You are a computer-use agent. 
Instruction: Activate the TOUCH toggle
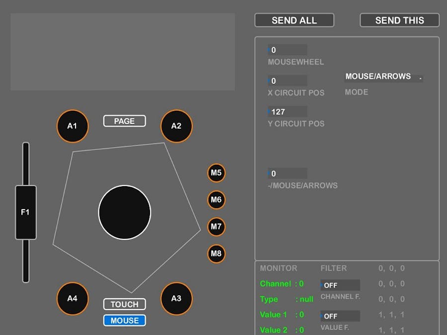tap(124, 304)
